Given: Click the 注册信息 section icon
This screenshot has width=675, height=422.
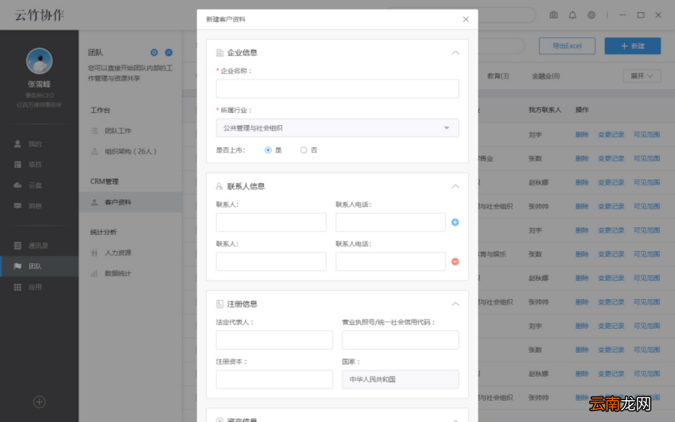Looking at the screenshot, I should (x=220, y=304).
